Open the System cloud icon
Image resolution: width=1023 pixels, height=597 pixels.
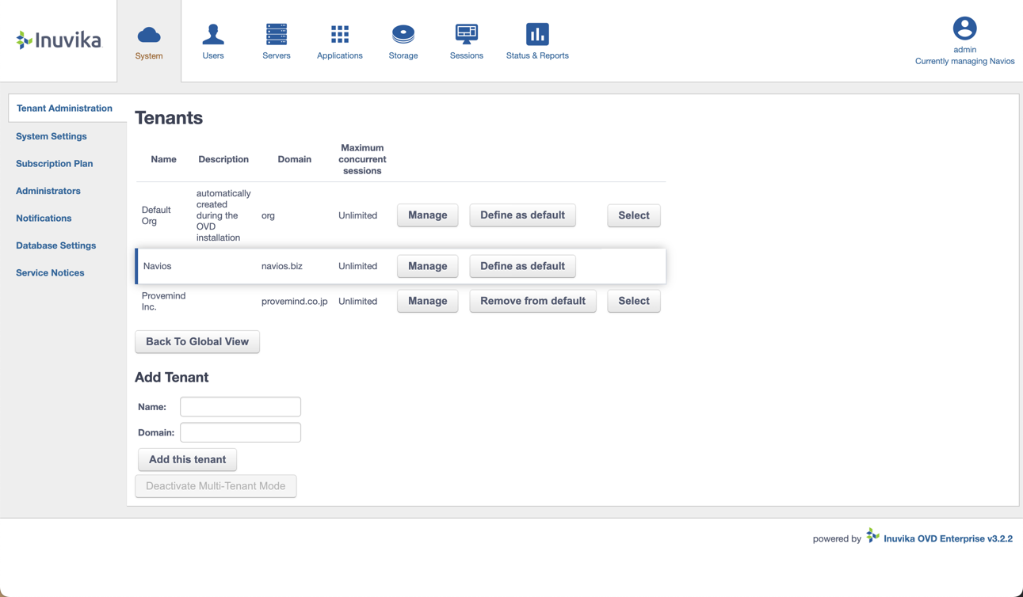click(149, 35)
